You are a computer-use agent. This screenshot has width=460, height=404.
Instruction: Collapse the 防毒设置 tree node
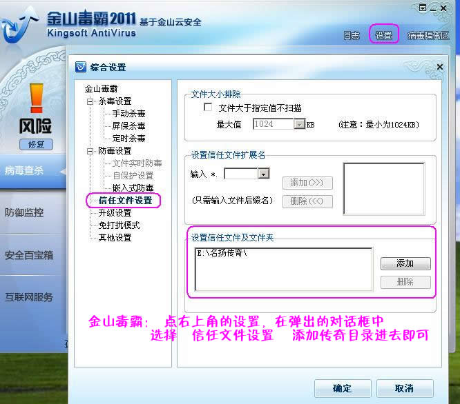tap(90, 151)
